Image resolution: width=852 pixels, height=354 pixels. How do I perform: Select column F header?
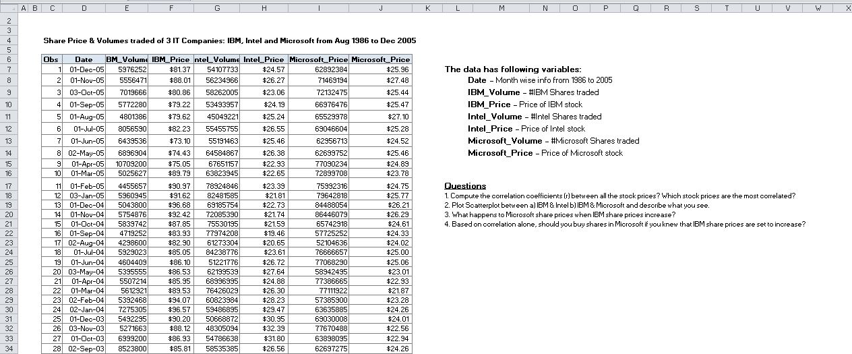click(170, 8)
